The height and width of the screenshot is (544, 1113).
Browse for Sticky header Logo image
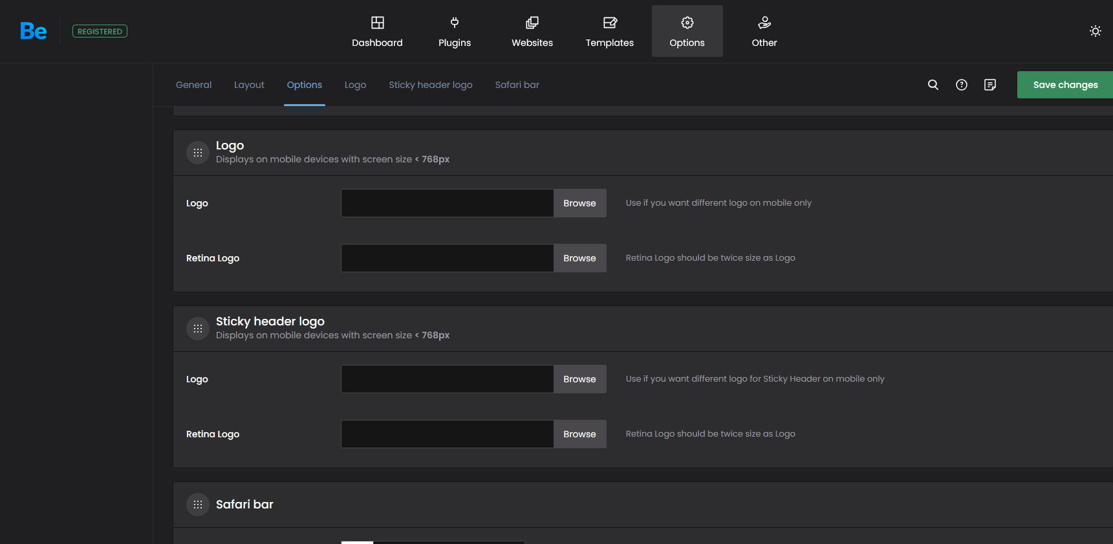click(579, 379)
